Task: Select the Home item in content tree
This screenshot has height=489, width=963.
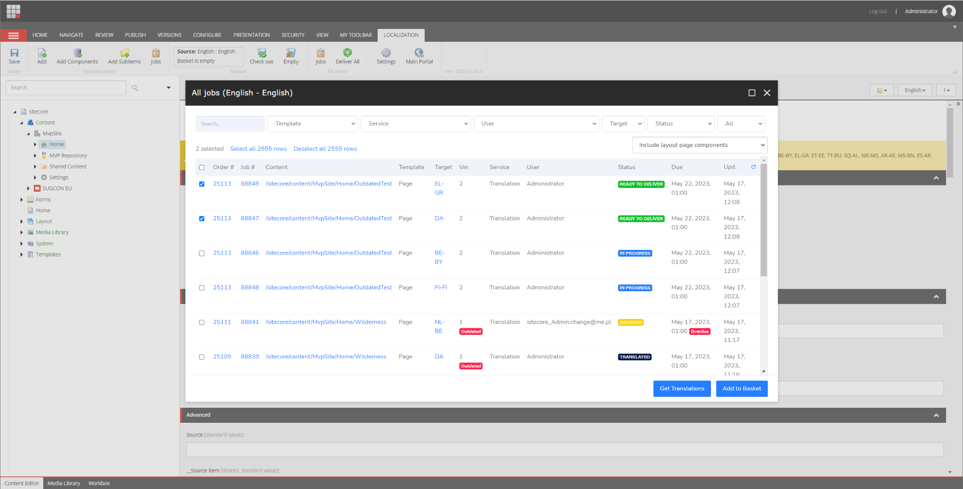Action: (56, 144)
